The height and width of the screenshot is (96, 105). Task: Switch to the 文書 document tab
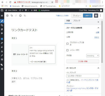[x=68, y=21]
